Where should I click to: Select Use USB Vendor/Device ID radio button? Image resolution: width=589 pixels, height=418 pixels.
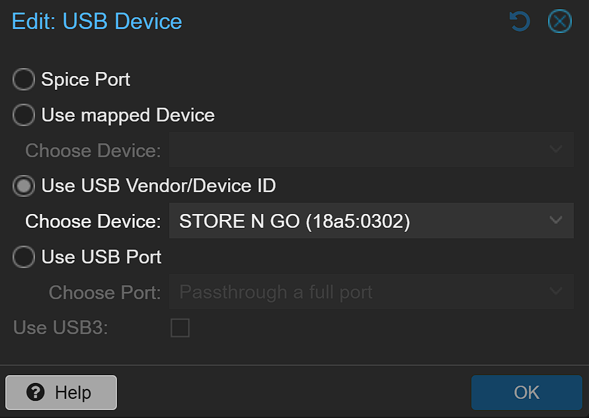coord(24,186)
